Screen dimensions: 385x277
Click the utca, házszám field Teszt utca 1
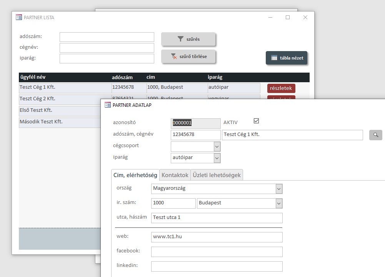[x=217, y=218]
